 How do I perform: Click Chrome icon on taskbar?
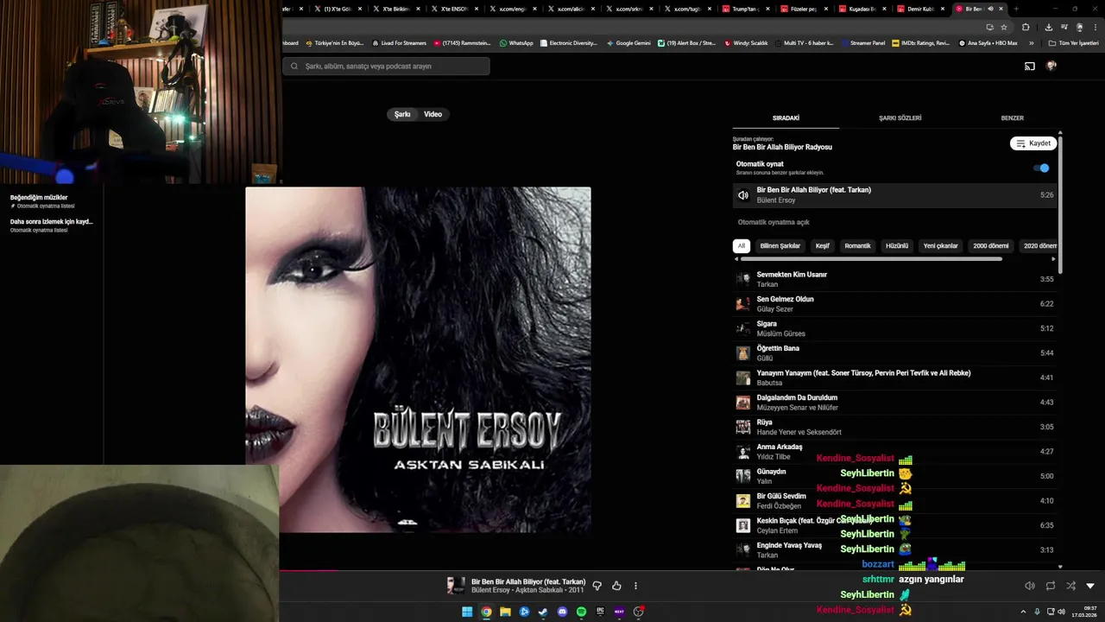click(x=486, y=612)
